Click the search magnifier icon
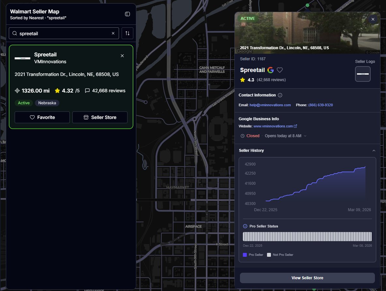The image size is (386, 291). (x=15, y=33)
